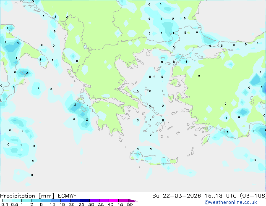266x206 pixels.
Task: Click legend tick label '25'
Action: pos(81,204)
